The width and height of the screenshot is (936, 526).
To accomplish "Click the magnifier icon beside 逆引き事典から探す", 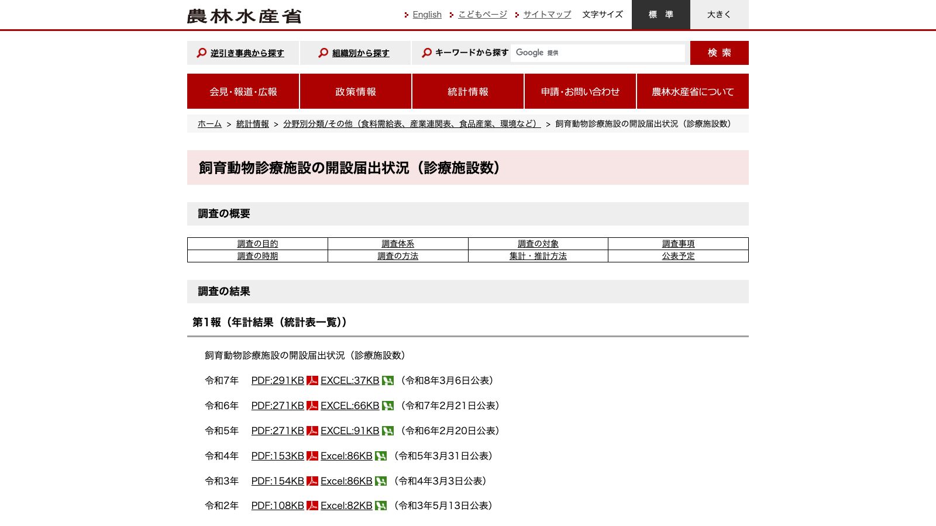I will click(x=202, y=53).
